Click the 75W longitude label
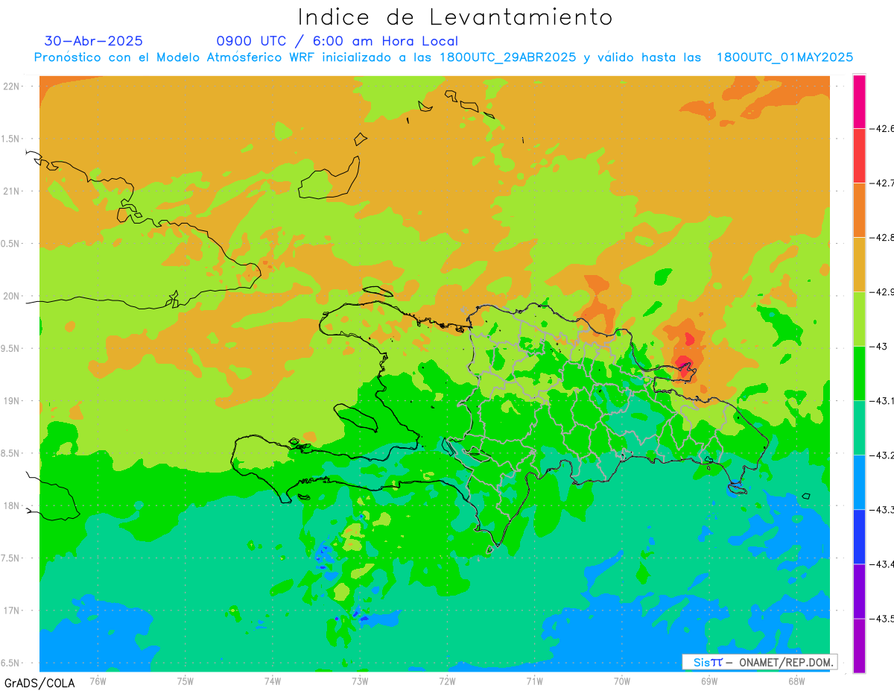The width and height of the screenshot is (894, 691). pyautogui.click(x=186, y=681)
